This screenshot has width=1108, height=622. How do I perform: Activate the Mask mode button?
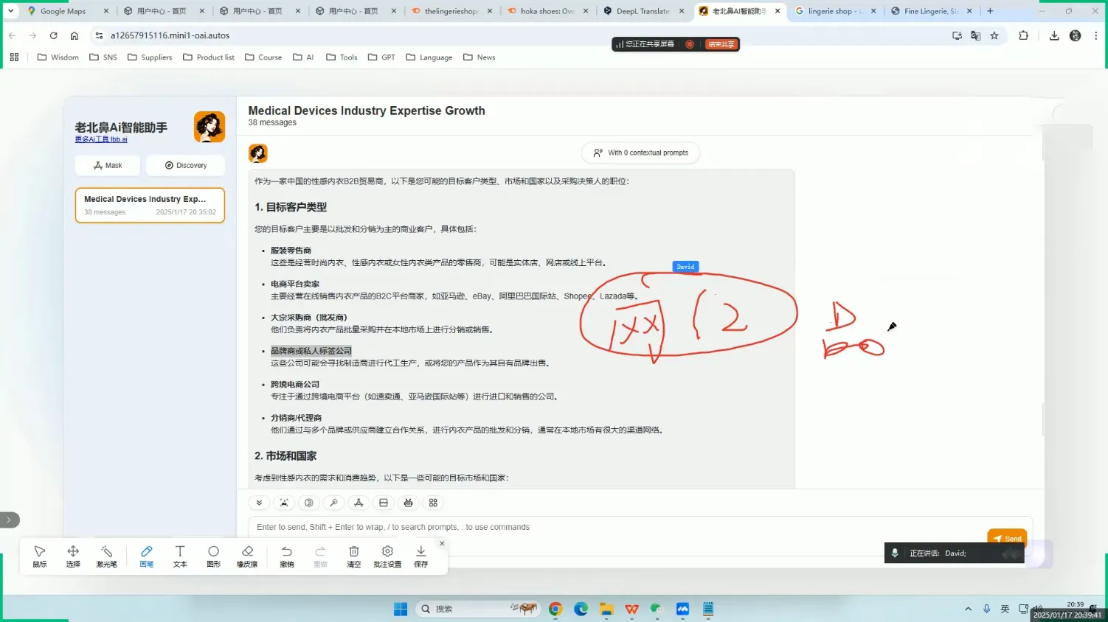point(107,165)
